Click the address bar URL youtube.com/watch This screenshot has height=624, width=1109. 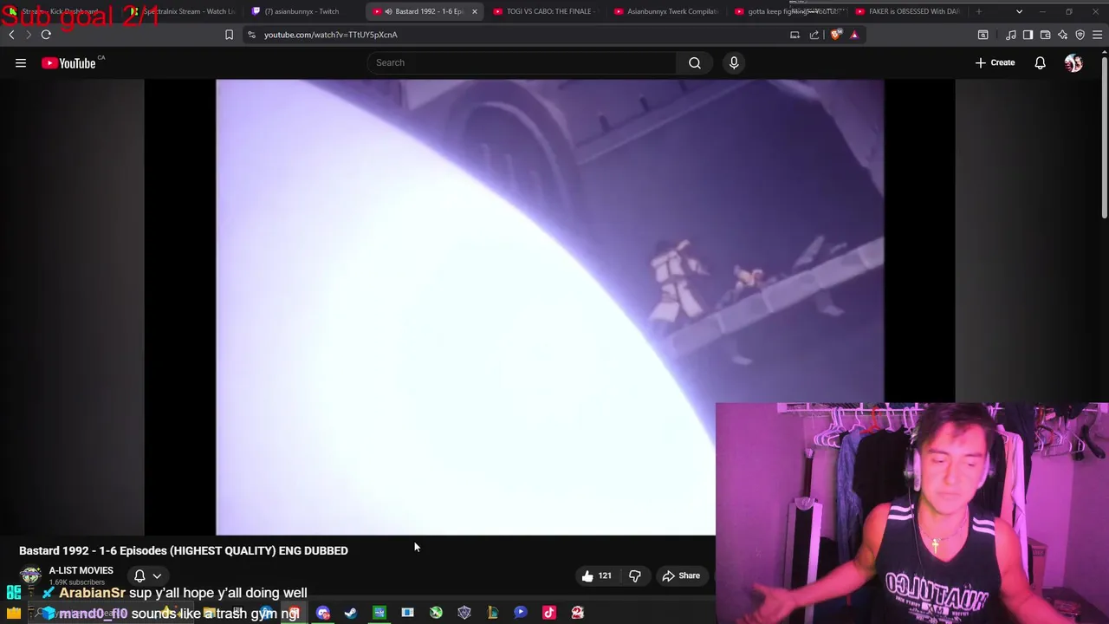(x=331, y=35)
